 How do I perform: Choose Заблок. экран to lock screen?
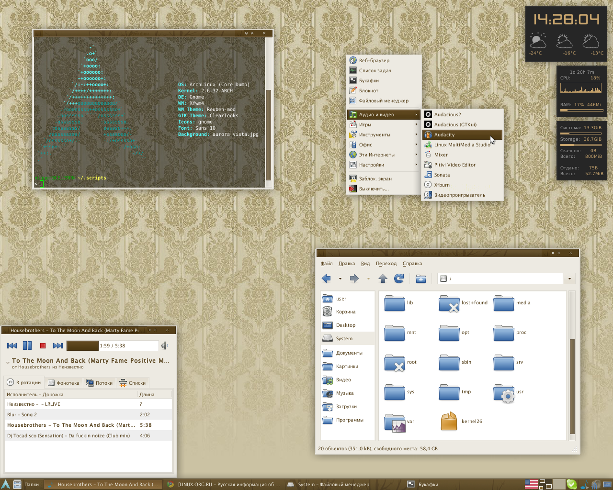click(x=384, y=178)
